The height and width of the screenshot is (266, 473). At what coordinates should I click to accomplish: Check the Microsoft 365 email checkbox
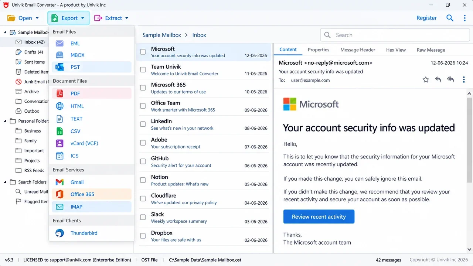pyautogui.click(x=143, y=88)
